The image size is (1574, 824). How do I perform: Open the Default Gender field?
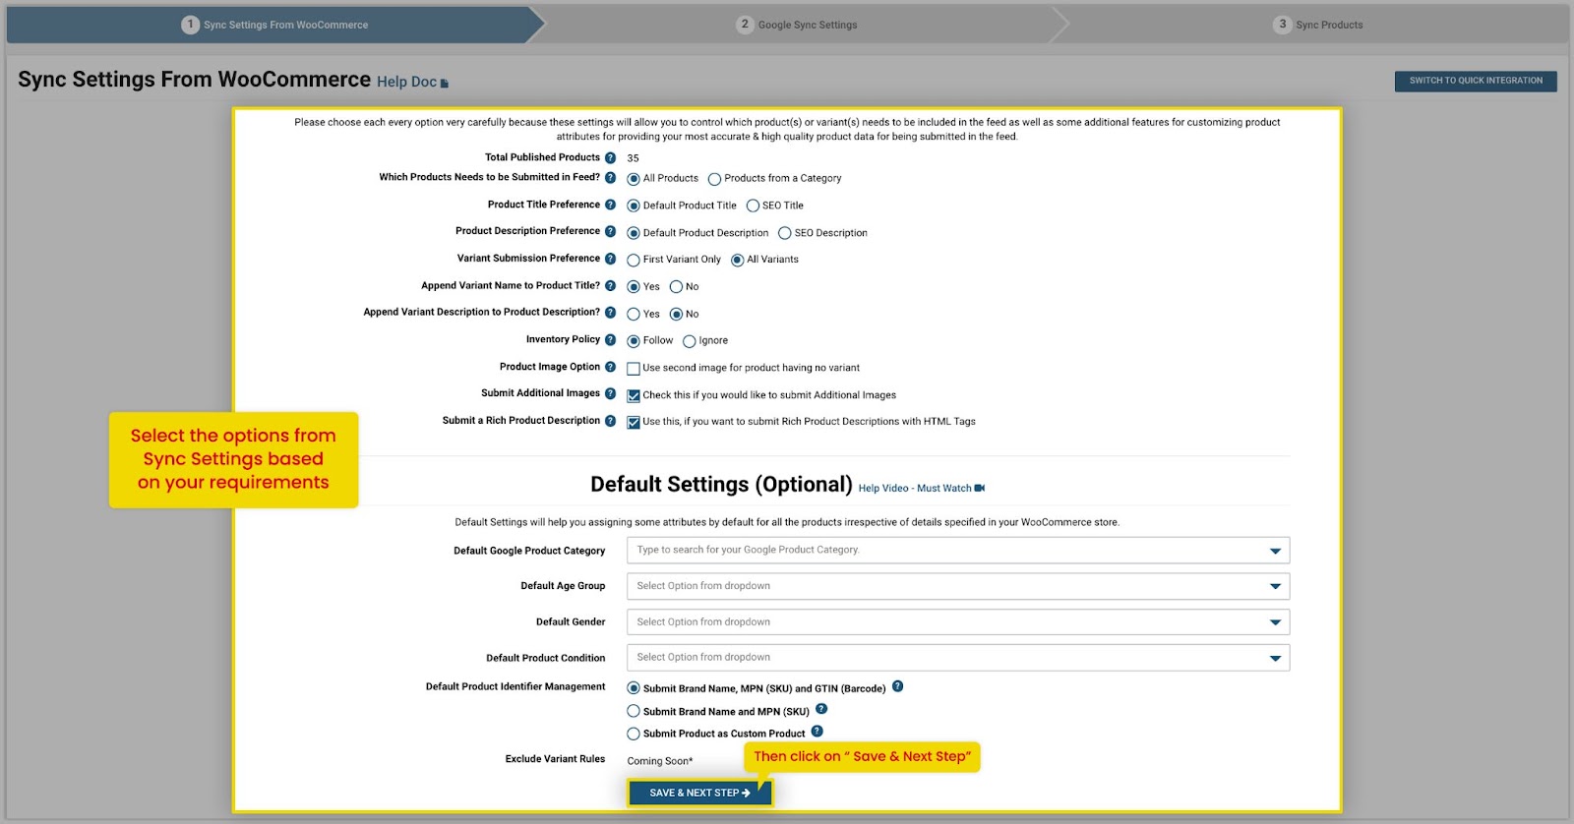point(958,621)
